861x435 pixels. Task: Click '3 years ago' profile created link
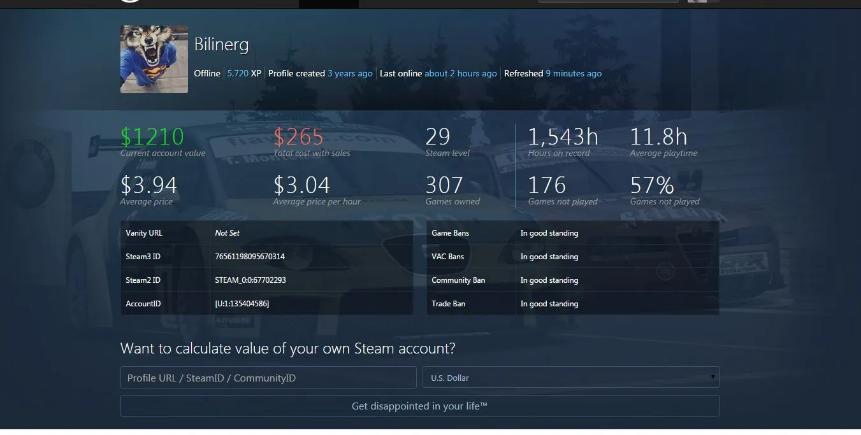point(350,73)
